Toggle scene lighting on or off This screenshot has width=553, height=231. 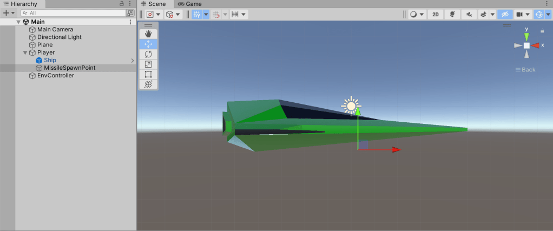click(452, 15)
